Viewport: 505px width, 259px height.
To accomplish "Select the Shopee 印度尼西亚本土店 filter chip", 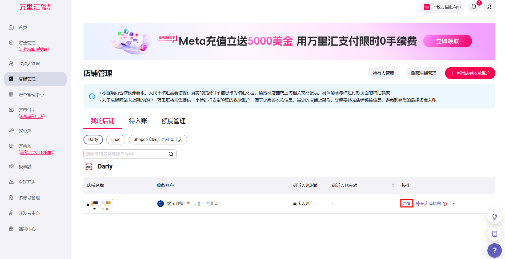I will point(158,140).
